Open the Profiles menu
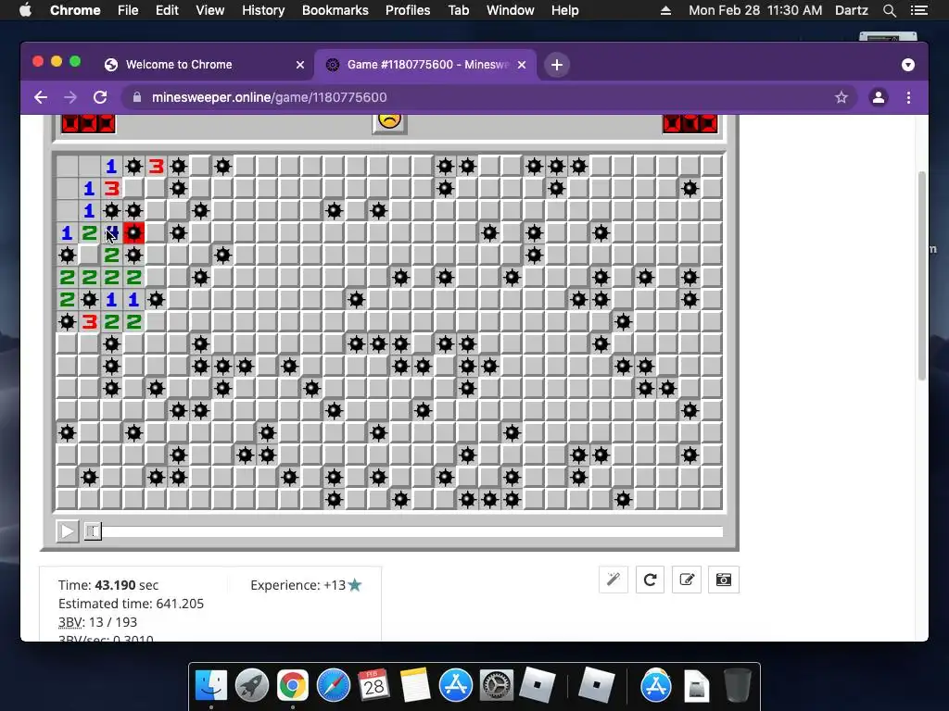Viewport: 949px width, 711px height. (408, 10)
